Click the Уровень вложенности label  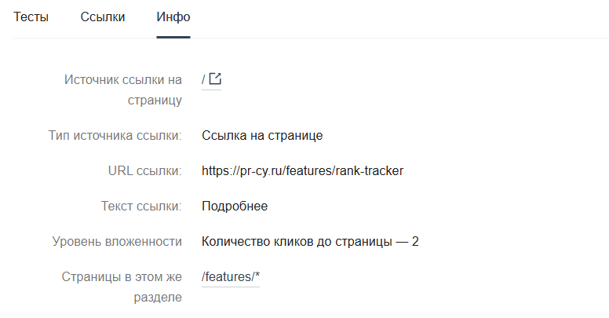[x=117, y=241]
